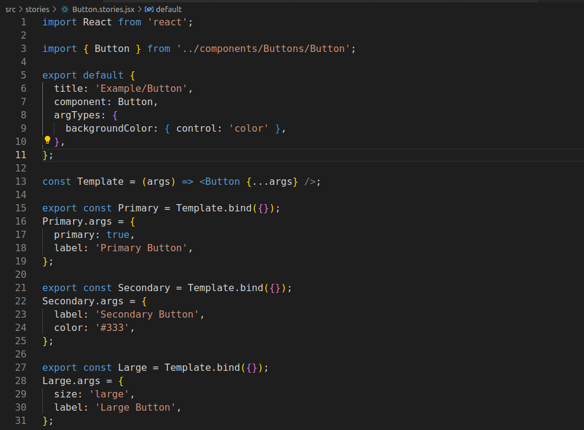Click the word "React" on line 1
The width and height of the screenshot is (584, 430).
pyautogui.click(x=97, y=22)
